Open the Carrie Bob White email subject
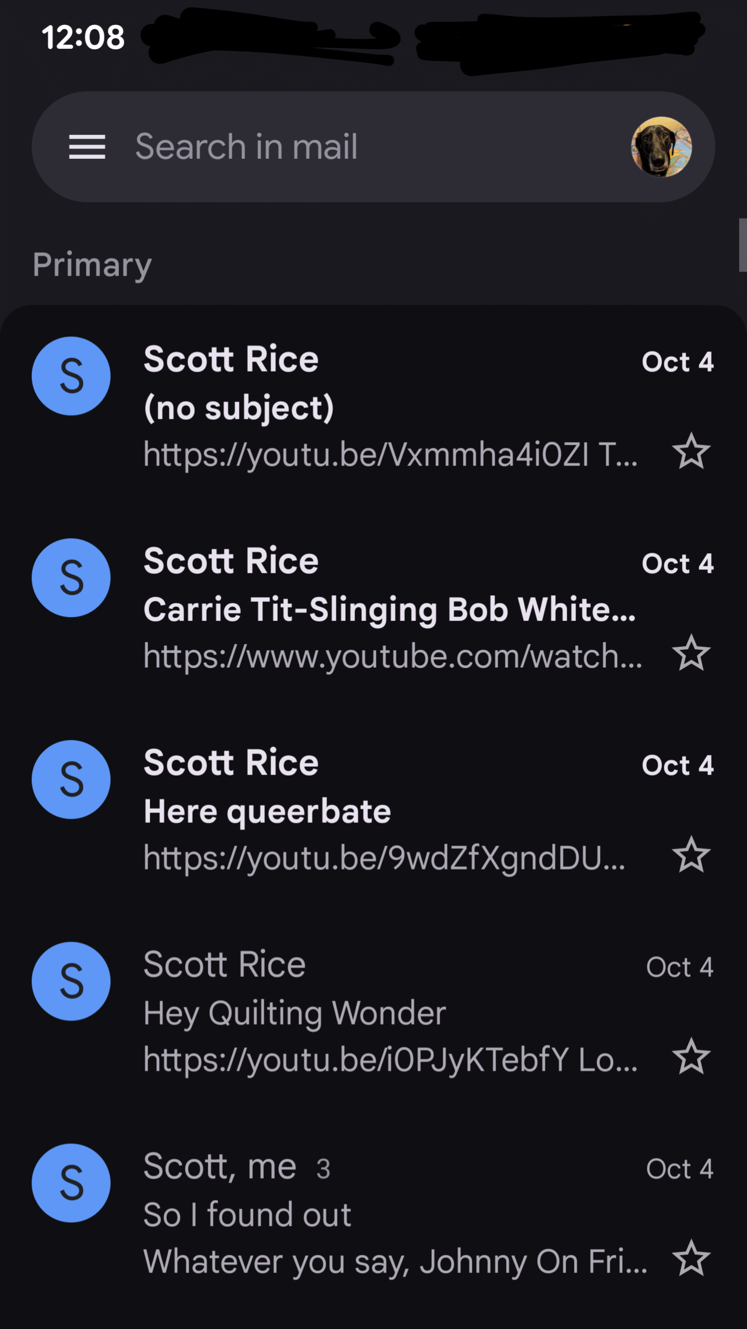This screenshot has height=1329, width=747. [389, 609]
